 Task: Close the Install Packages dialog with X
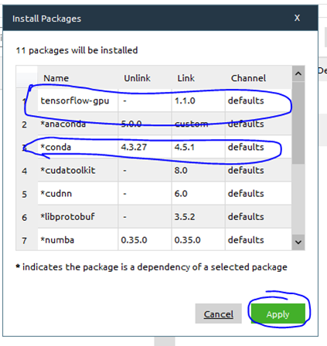[297, 18]
